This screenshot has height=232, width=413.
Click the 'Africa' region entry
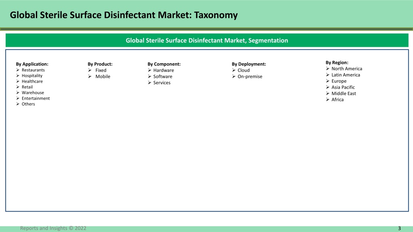pos(338,100)
